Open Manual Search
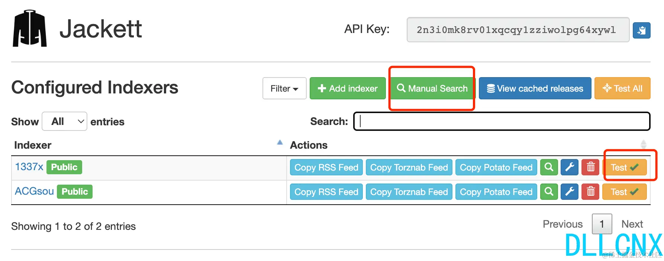The width and height of the screenshot is (664, 261). [432, 88]
